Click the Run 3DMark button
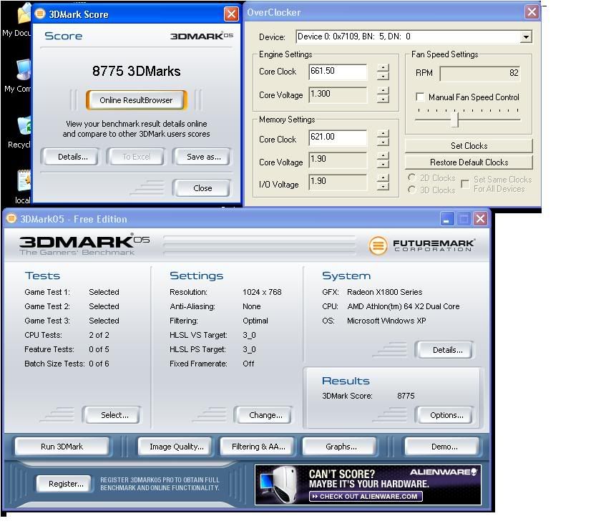601x526 pixels. (62, 447)
